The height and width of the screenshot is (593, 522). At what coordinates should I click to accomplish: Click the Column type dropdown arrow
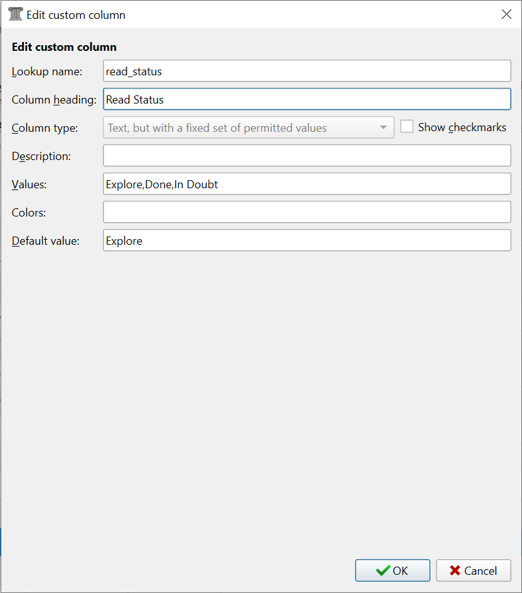pos(383,127)
